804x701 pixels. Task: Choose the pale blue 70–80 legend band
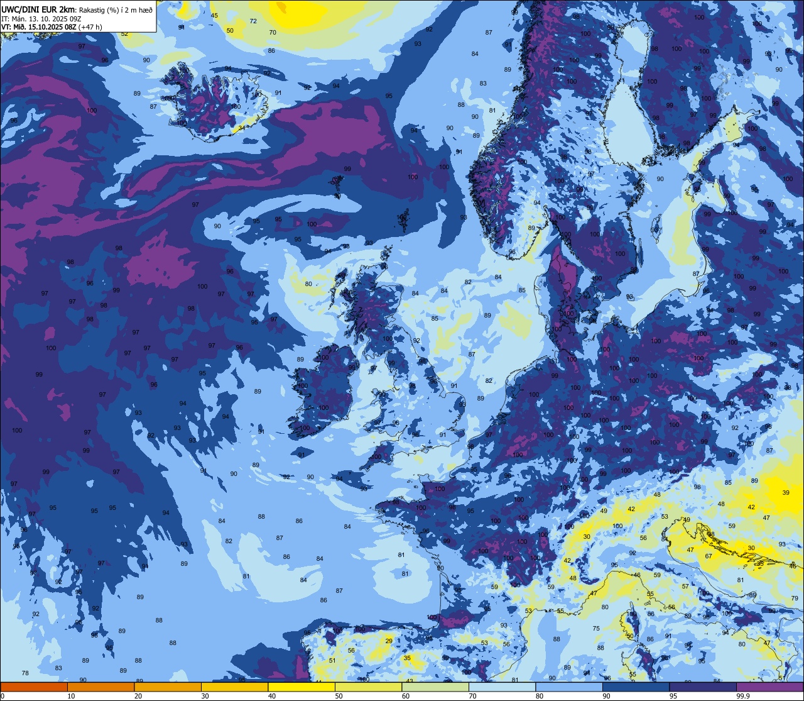click(502, 687)
